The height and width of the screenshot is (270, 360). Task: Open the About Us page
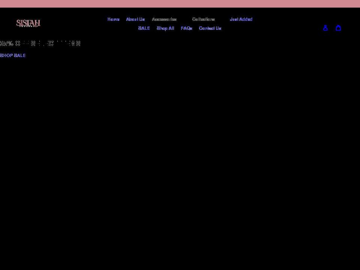135,19
